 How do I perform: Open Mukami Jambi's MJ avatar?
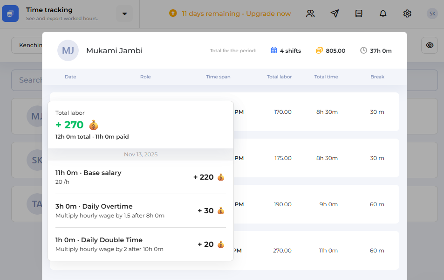point(68,50)
